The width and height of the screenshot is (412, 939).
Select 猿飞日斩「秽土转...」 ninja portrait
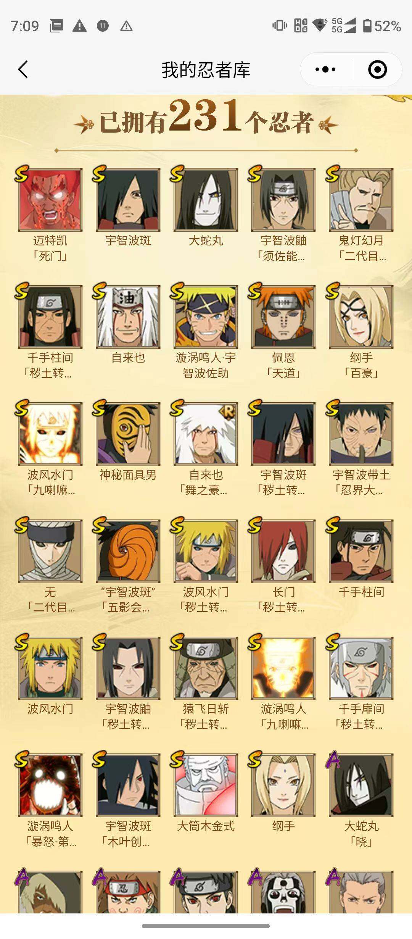(206, 668)
